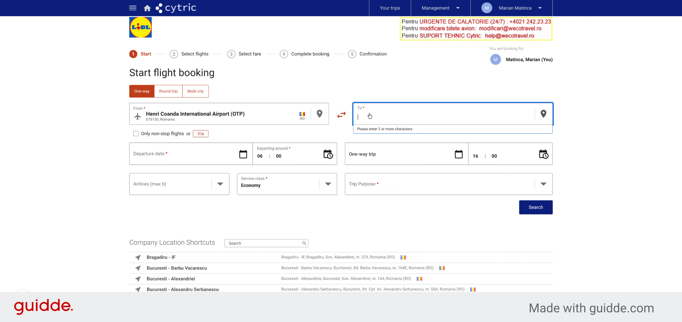Click the Select fare step

coord(244,54)
